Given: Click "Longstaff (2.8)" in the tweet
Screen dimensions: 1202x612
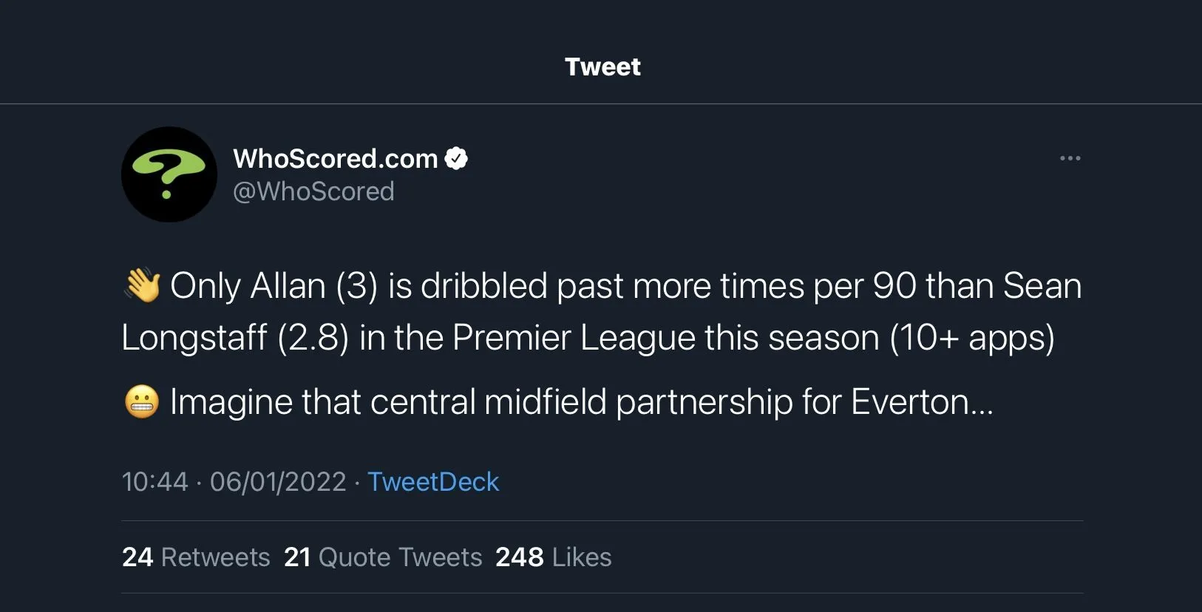Looking at the screenshot, I should (x=234, y=338).
